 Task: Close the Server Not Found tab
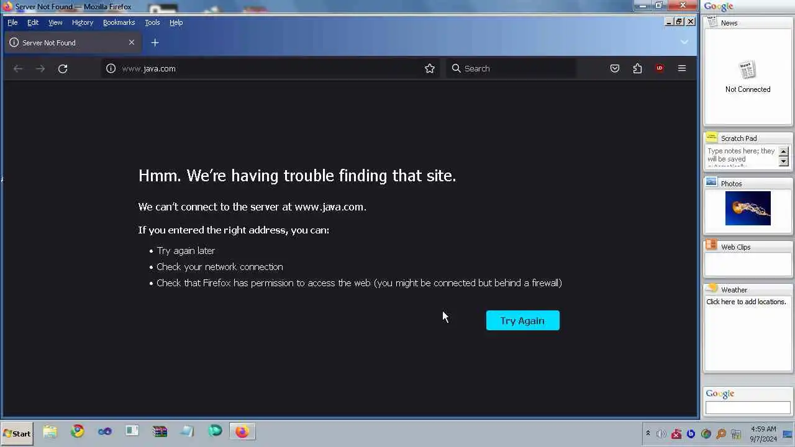[x=132, y=42]
